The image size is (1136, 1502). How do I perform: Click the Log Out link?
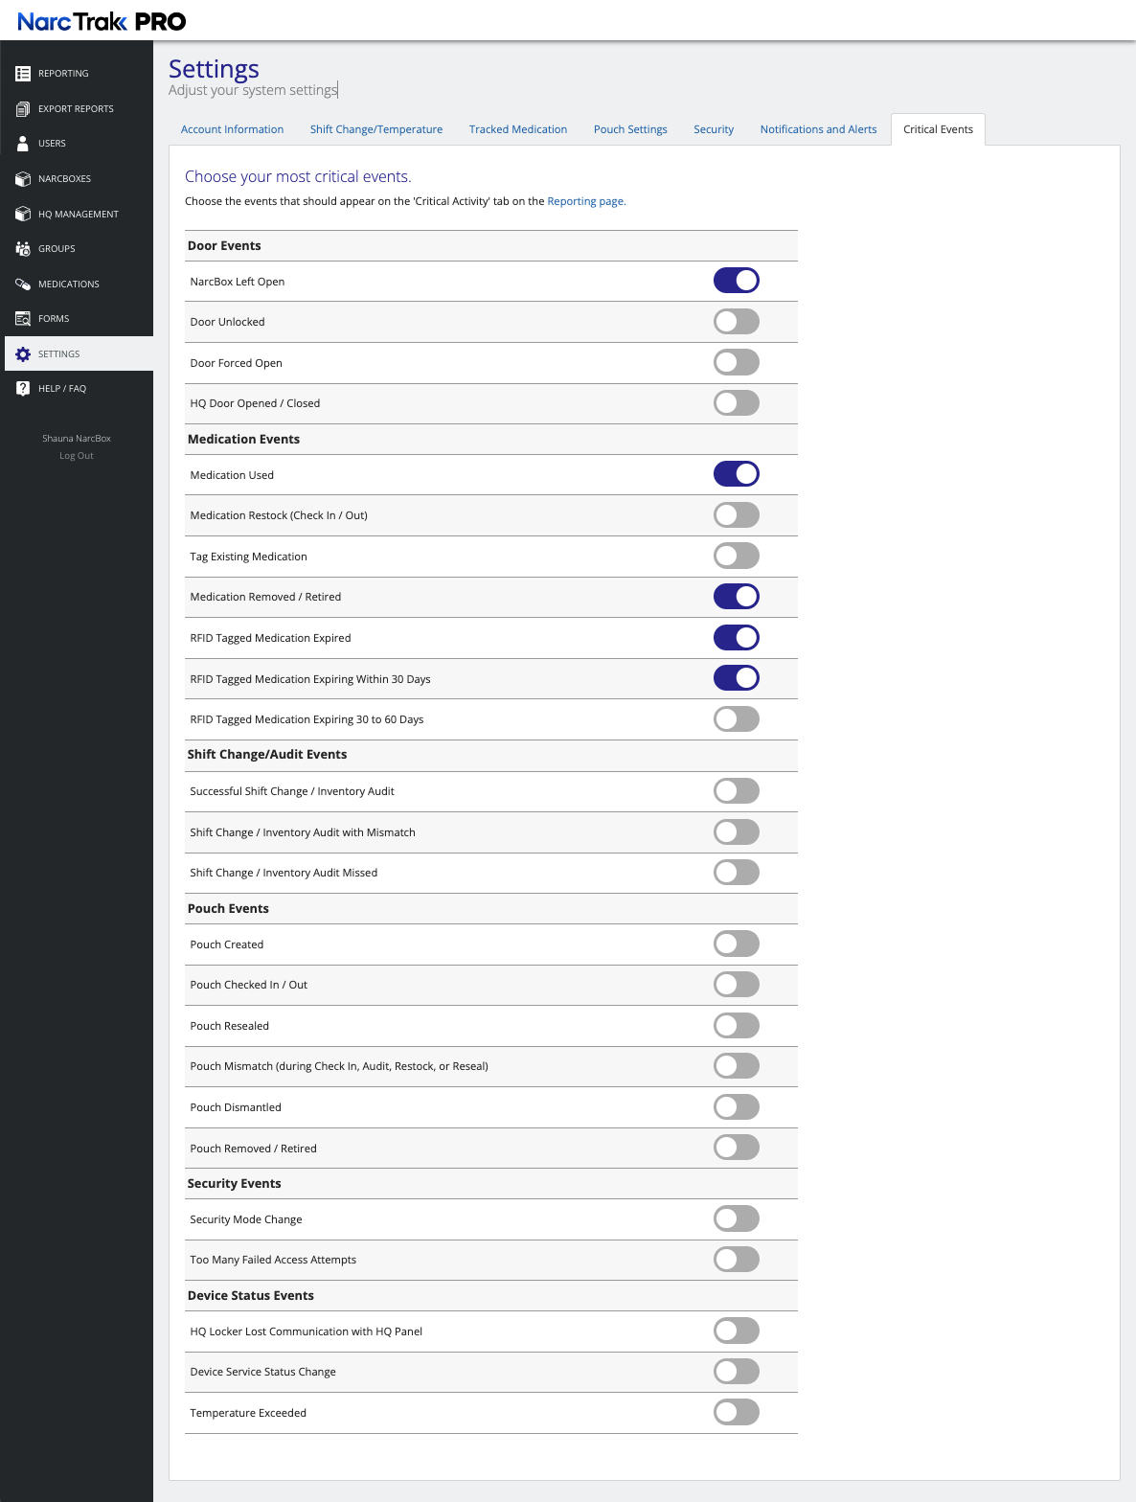coord(77,456)
